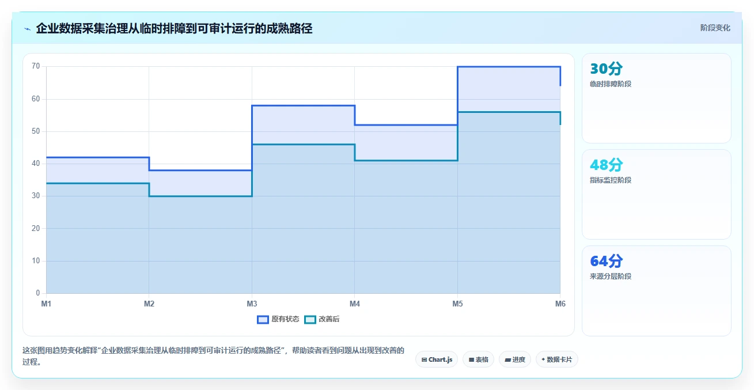Toggle the 原有状态 legend item
Screen dimensions: 754x390
click(278, 319)
